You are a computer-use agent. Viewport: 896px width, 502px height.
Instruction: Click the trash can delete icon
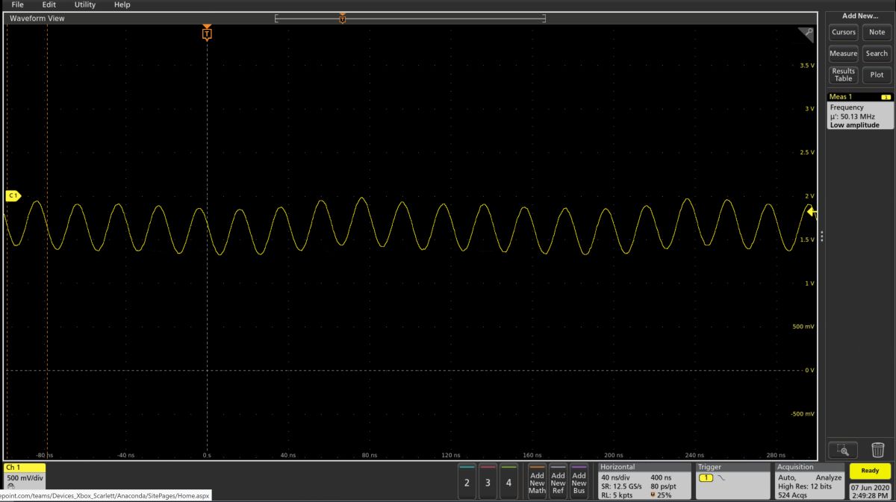tap(877, 450)
